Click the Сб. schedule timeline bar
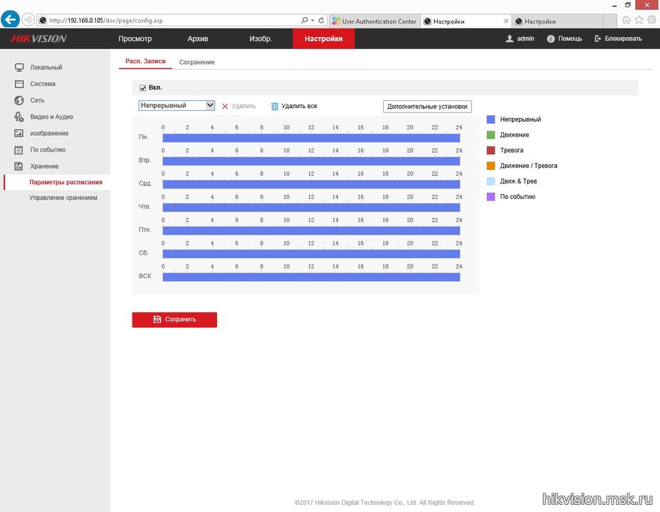The height and width of the screenshot is (512, 660). (311, 254)
